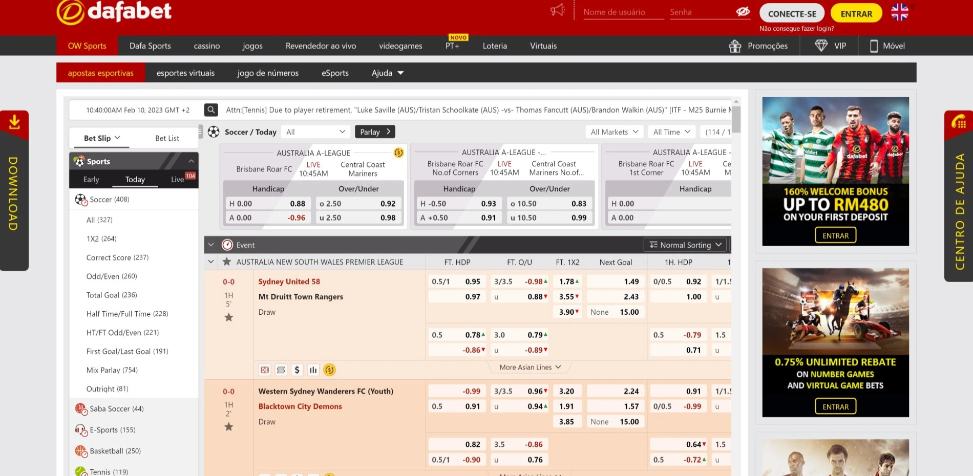Switch to the Early tab
The height and width of the screenshot is (476, 973).
click(91, 179)
